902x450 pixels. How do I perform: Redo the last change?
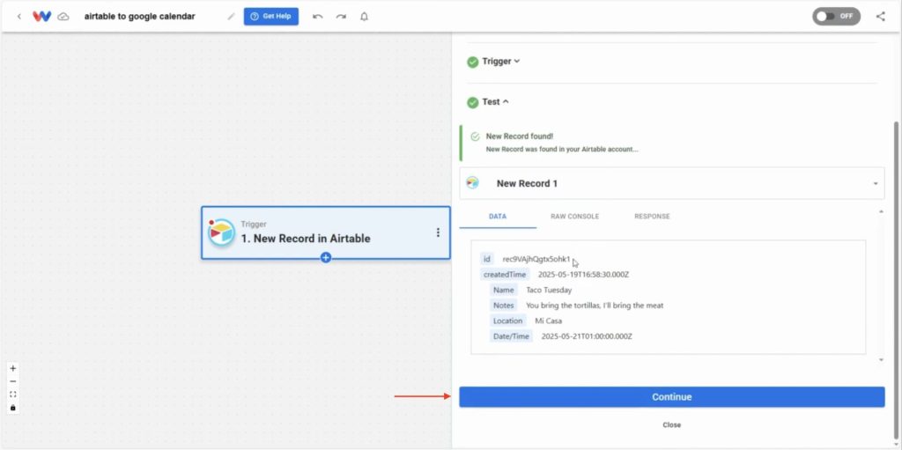click(341, 17)
